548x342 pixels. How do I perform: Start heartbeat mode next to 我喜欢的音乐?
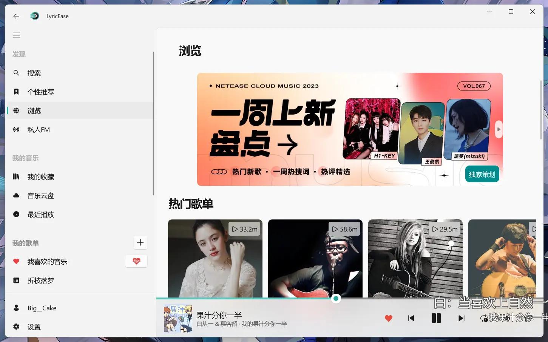pos(136,261)
